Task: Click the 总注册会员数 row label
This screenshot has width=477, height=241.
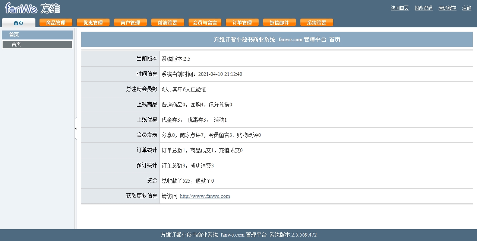Action: tap(142, 89)
